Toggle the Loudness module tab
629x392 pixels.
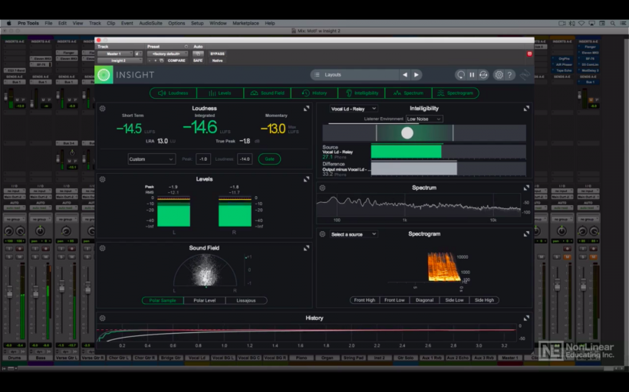pos(173,93)
